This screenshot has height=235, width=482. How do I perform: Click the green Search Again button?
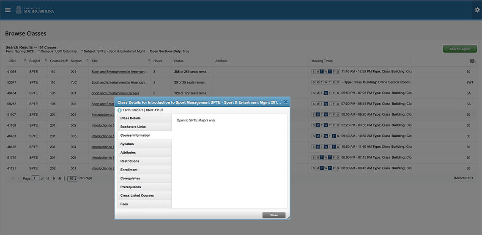click(x=460, y=49)
